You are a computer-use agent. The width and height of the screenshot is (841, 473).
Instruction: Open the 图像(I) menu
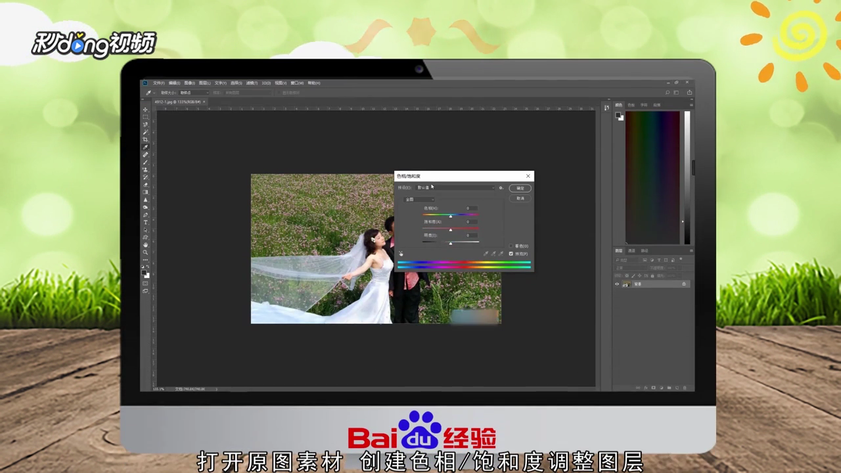point(190,83)
